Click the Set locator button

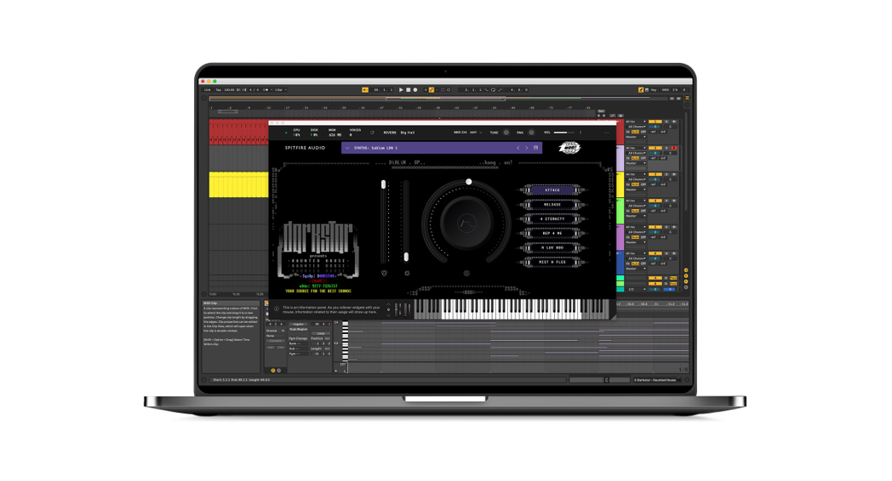[x=601, y=111]
